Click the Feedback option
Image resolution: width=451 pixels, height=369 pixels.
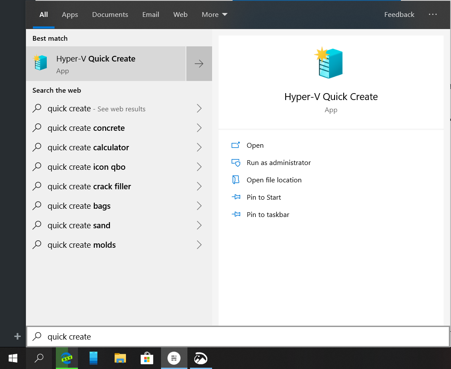pos(399,14)
